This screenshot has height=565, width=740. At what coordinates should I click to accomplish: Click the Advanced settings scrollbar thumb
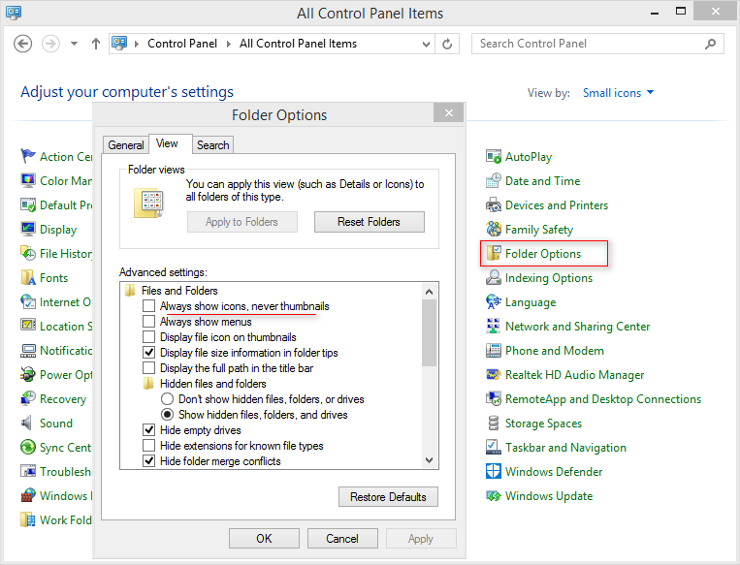(x=429, y=332)
